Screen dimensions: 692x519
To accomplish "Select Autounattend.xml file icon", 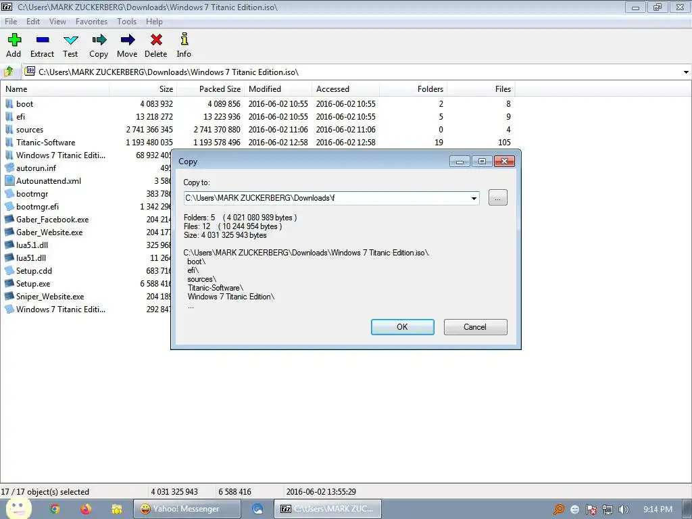I will (x=9, y=180).
